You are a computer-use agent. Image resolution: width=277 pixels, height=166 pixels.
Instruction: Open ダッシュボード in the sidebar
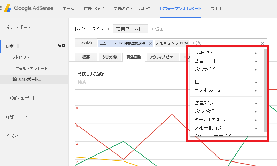pos(18,28)
